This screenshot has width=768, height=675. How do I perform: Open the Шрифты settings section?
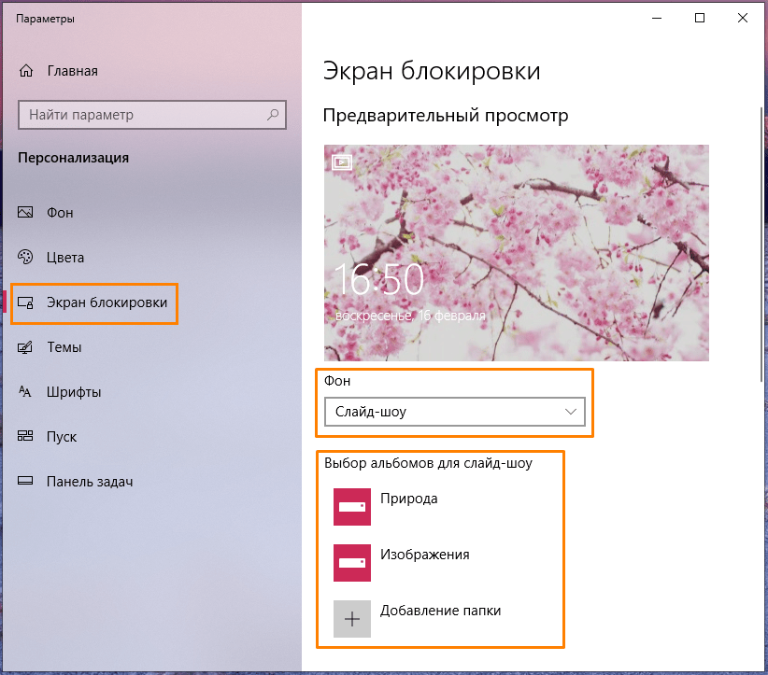point(74,392)
